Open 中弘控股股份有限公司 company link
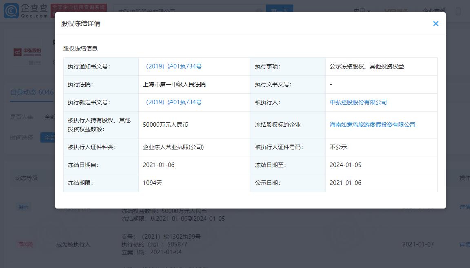 tap(358, 102)
